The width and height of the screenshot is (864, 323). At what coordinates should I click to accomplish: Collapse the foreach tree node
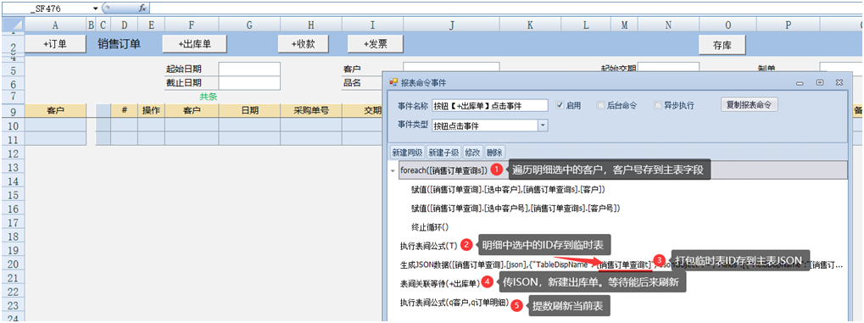point(393,171)
